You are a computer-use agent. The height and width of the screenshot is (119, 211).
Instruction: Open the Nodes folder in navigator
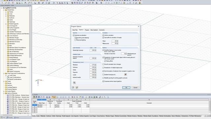point(8,12)
